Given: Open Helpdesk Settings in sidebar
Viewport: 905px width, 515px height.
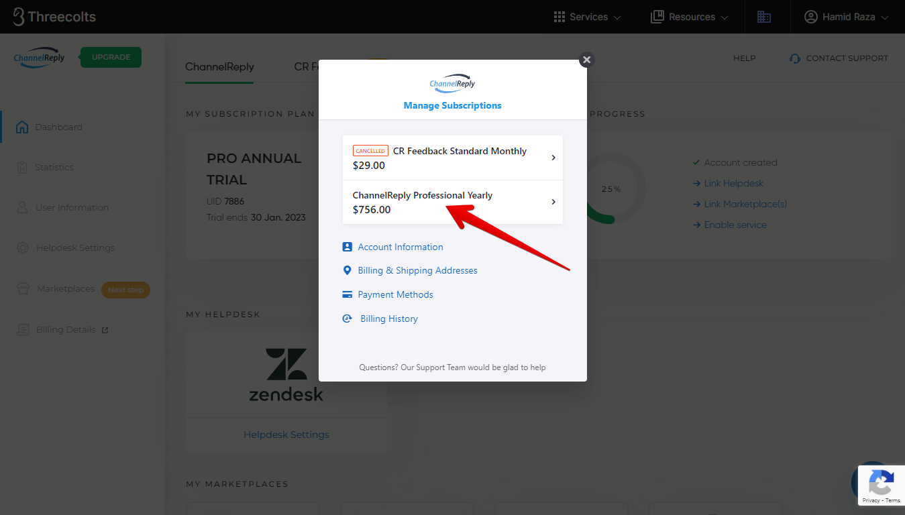Looking at the screenshot, I should pyautogui.click(x=75, y=247).
